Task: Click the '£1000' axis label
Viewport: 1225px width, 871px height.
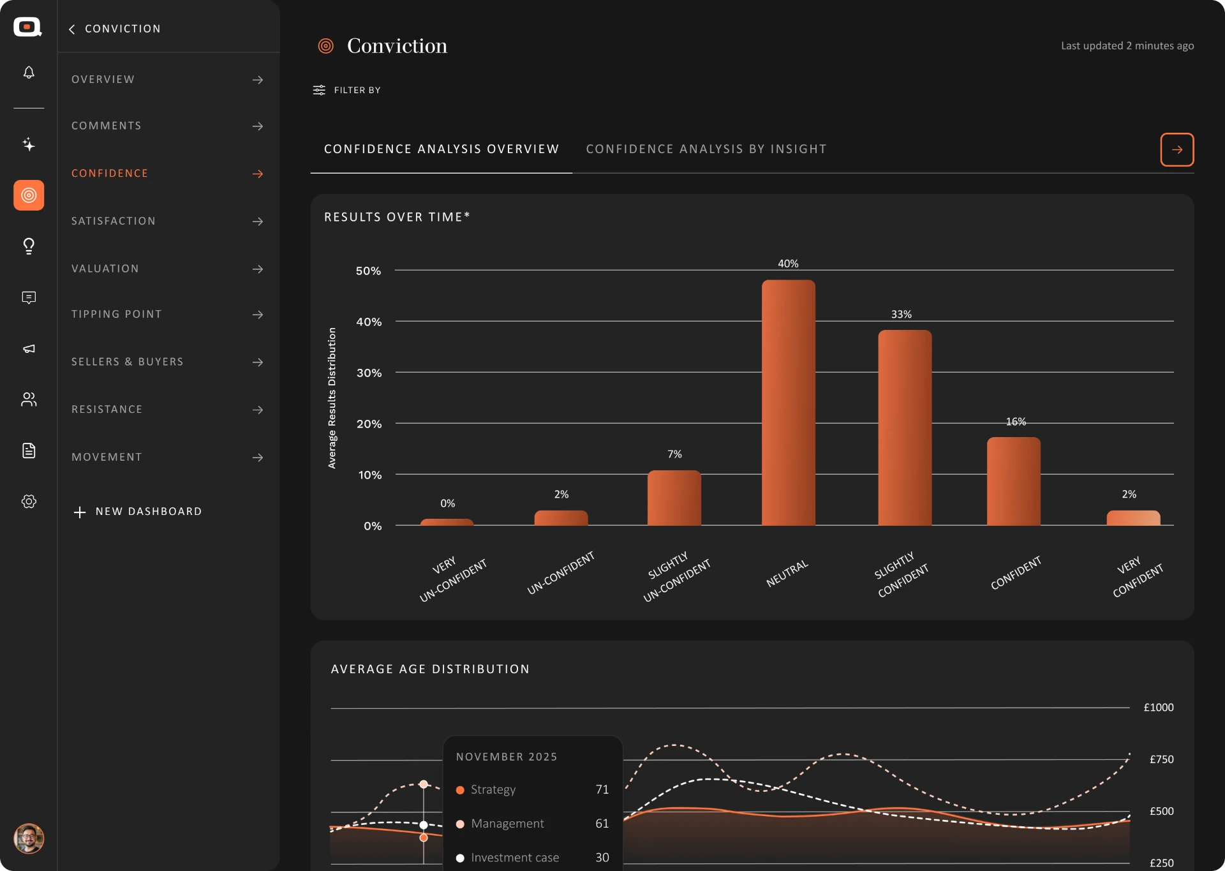Action: [x=1159, y=708]
